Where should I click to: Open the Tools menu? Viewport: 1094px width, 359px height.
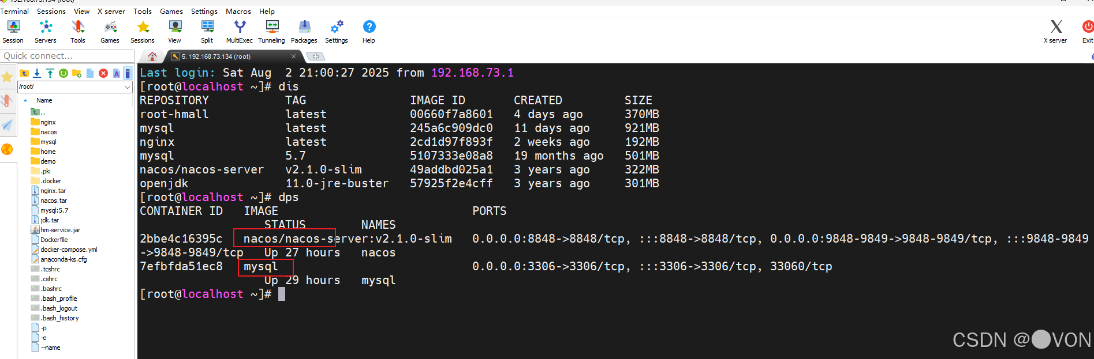click(143, 11)
